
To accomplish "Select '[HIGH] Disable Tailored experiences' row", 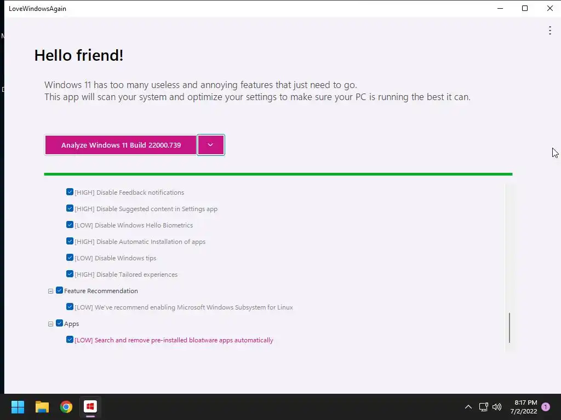I will [x=126, y=275].
